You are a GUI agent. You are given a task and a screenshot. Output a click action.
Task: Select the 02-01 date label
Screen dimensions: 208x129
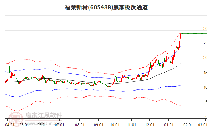[x=188, y=125]
